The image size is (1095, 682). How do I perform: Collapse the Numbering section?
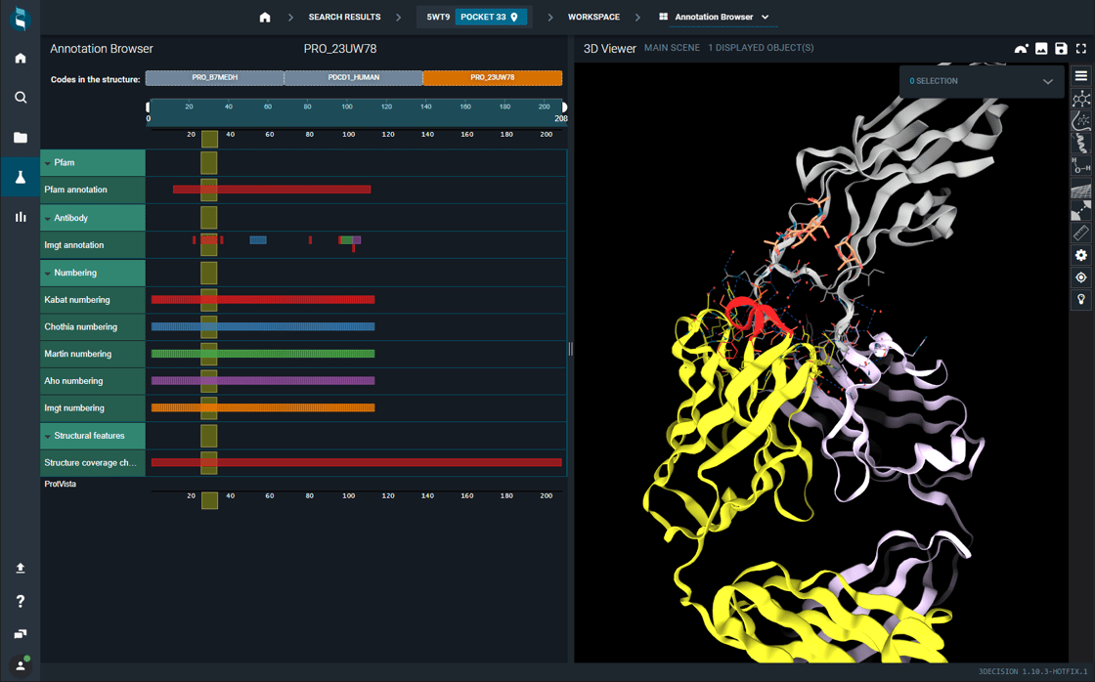(x=48, y=274)
